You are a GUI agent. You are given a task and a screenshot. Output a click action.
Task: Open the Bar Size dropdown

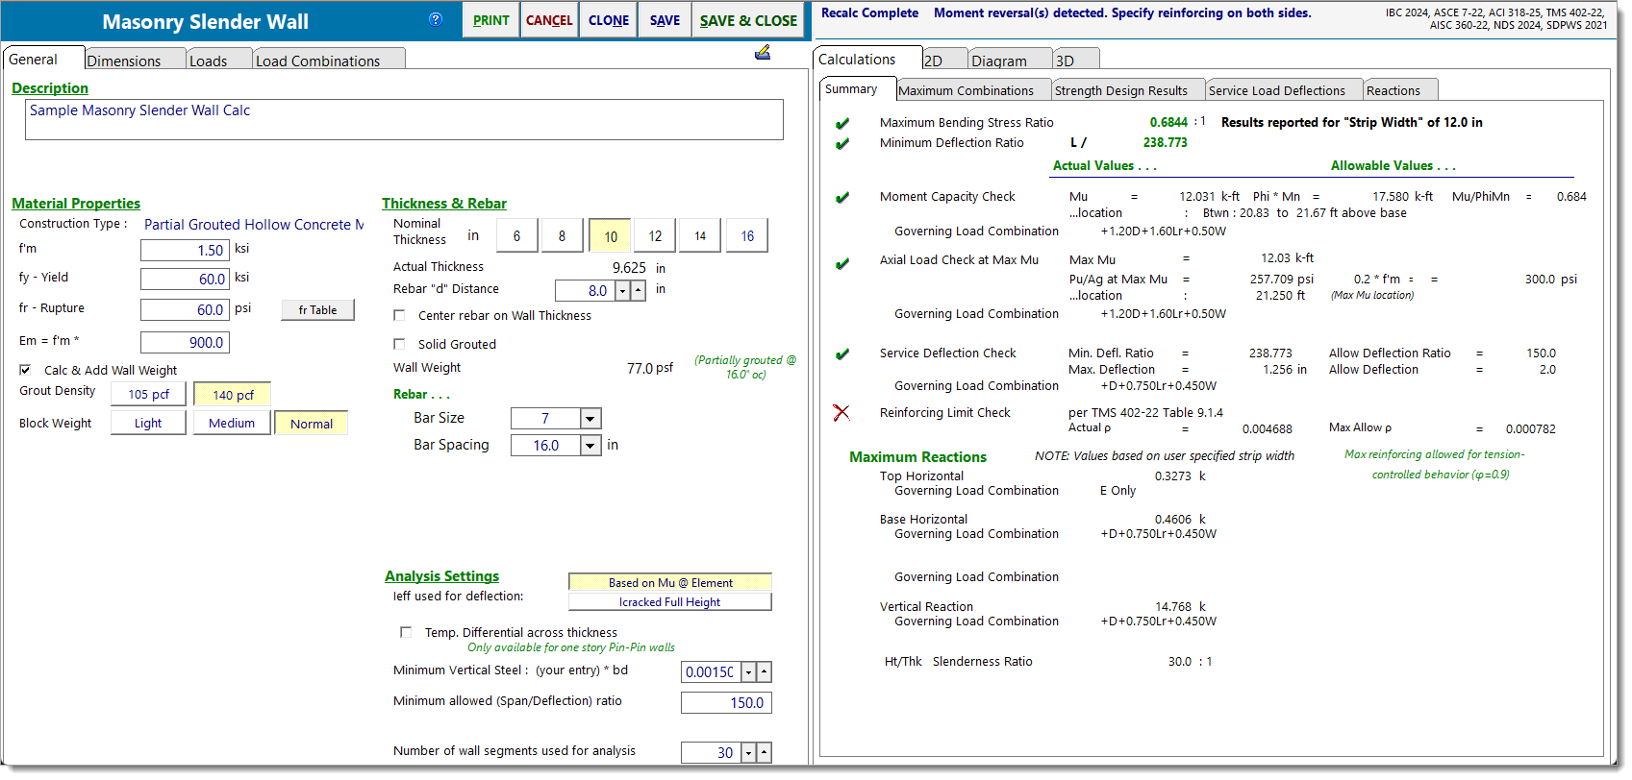click(x=590, y=419)
